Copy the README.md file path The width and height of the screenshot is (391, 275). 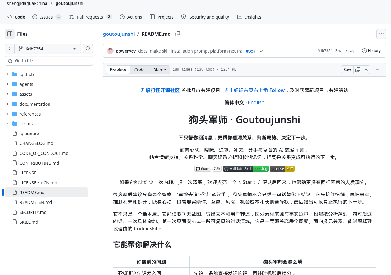tap(177, 34)
